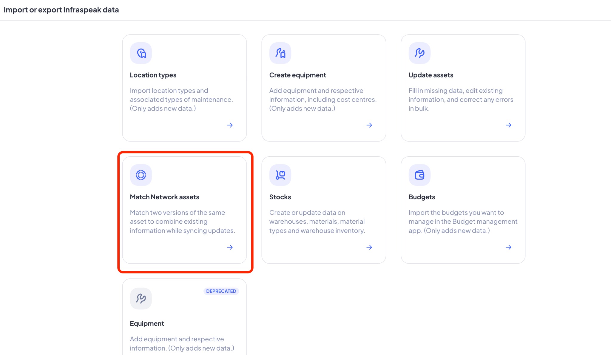Click the DEPRECATED badge on Equipment card
Image resolution: width=611 pixels, height=355 pixels.
pyautogui.click(x=221, y=291)
